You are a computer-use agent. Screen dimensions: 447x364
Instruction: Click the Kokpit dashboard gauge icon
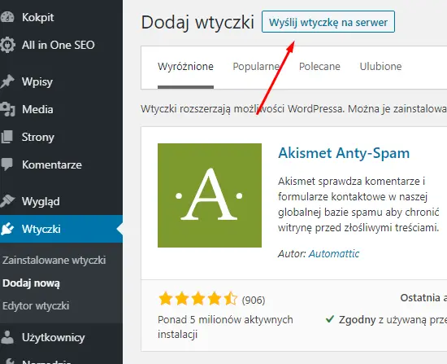tap(7, 17)
